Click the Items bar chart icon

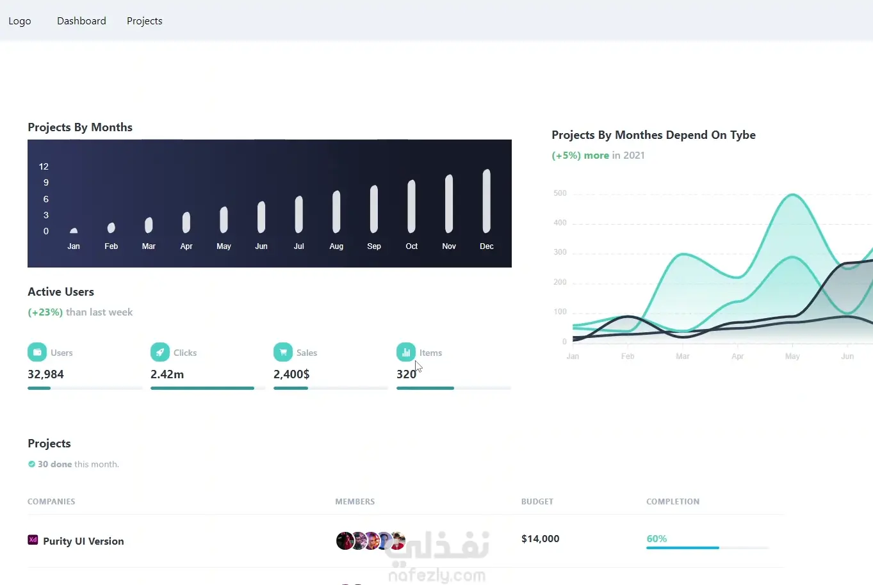406,352
